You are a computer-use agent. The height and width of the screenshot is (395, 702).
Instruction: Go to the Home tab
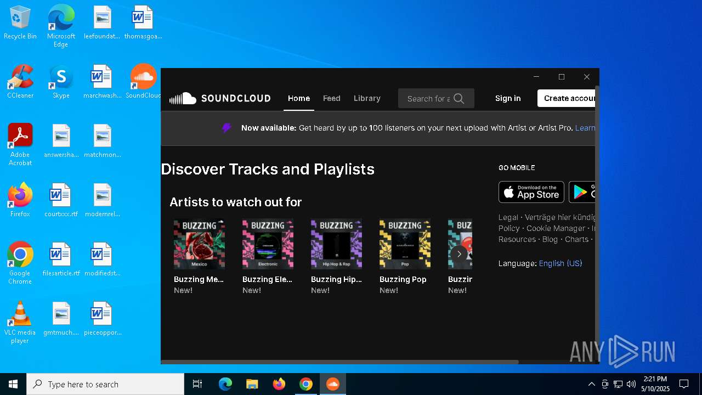(x=299, y=98)
